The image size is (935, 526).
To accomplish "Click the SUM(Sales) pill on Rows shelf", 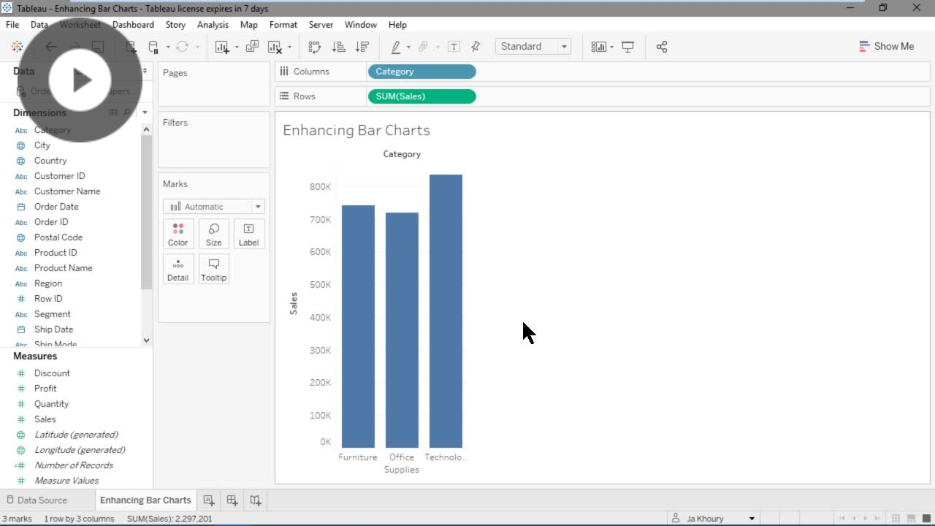I will point(421,96).
